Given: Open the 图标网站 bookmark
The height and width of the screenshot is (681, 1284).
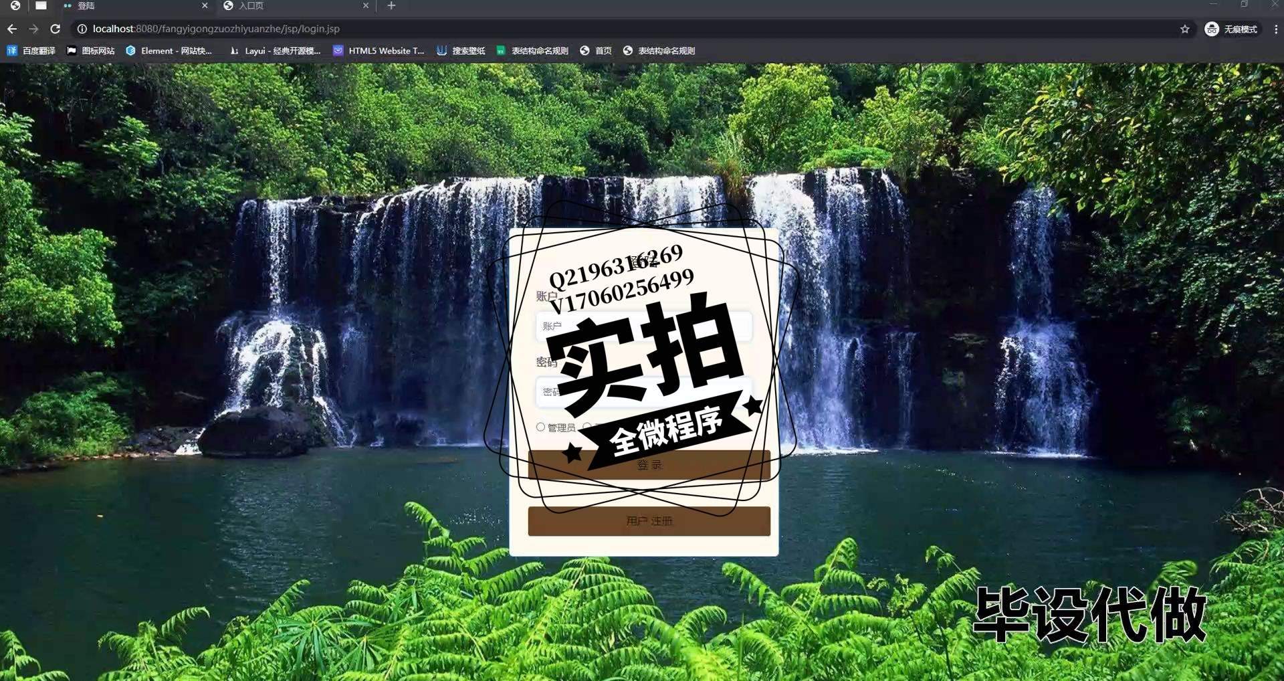Looking at the screenshot, I should (91, 51).
